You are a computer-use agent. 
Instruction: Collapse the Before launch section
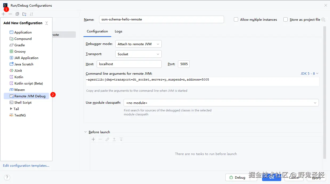[x=85, y=132]
